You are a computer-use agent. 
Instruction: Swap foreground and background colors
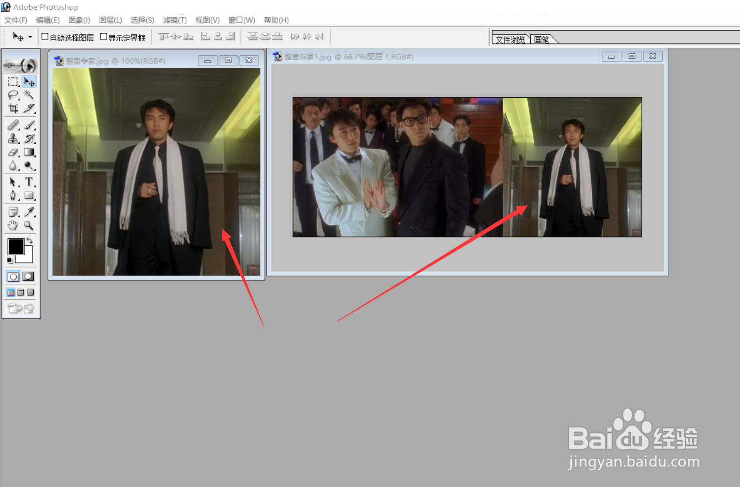point(30,240)
